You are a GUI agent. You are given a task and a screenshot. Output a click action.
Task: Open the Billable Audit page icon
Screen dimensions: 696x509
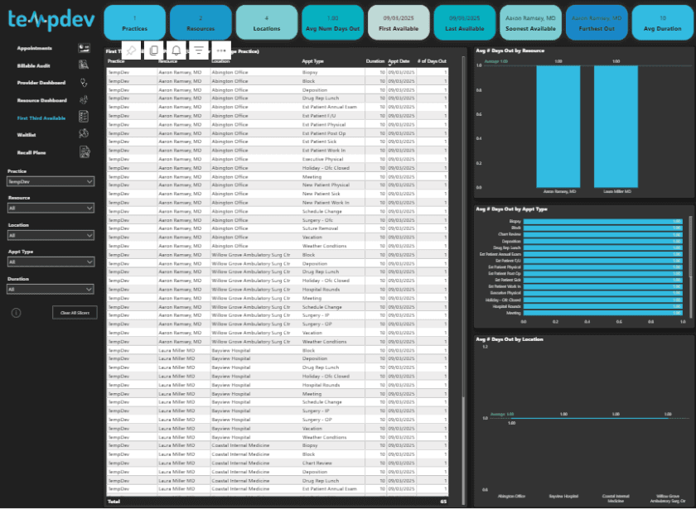tap(84, 65)
